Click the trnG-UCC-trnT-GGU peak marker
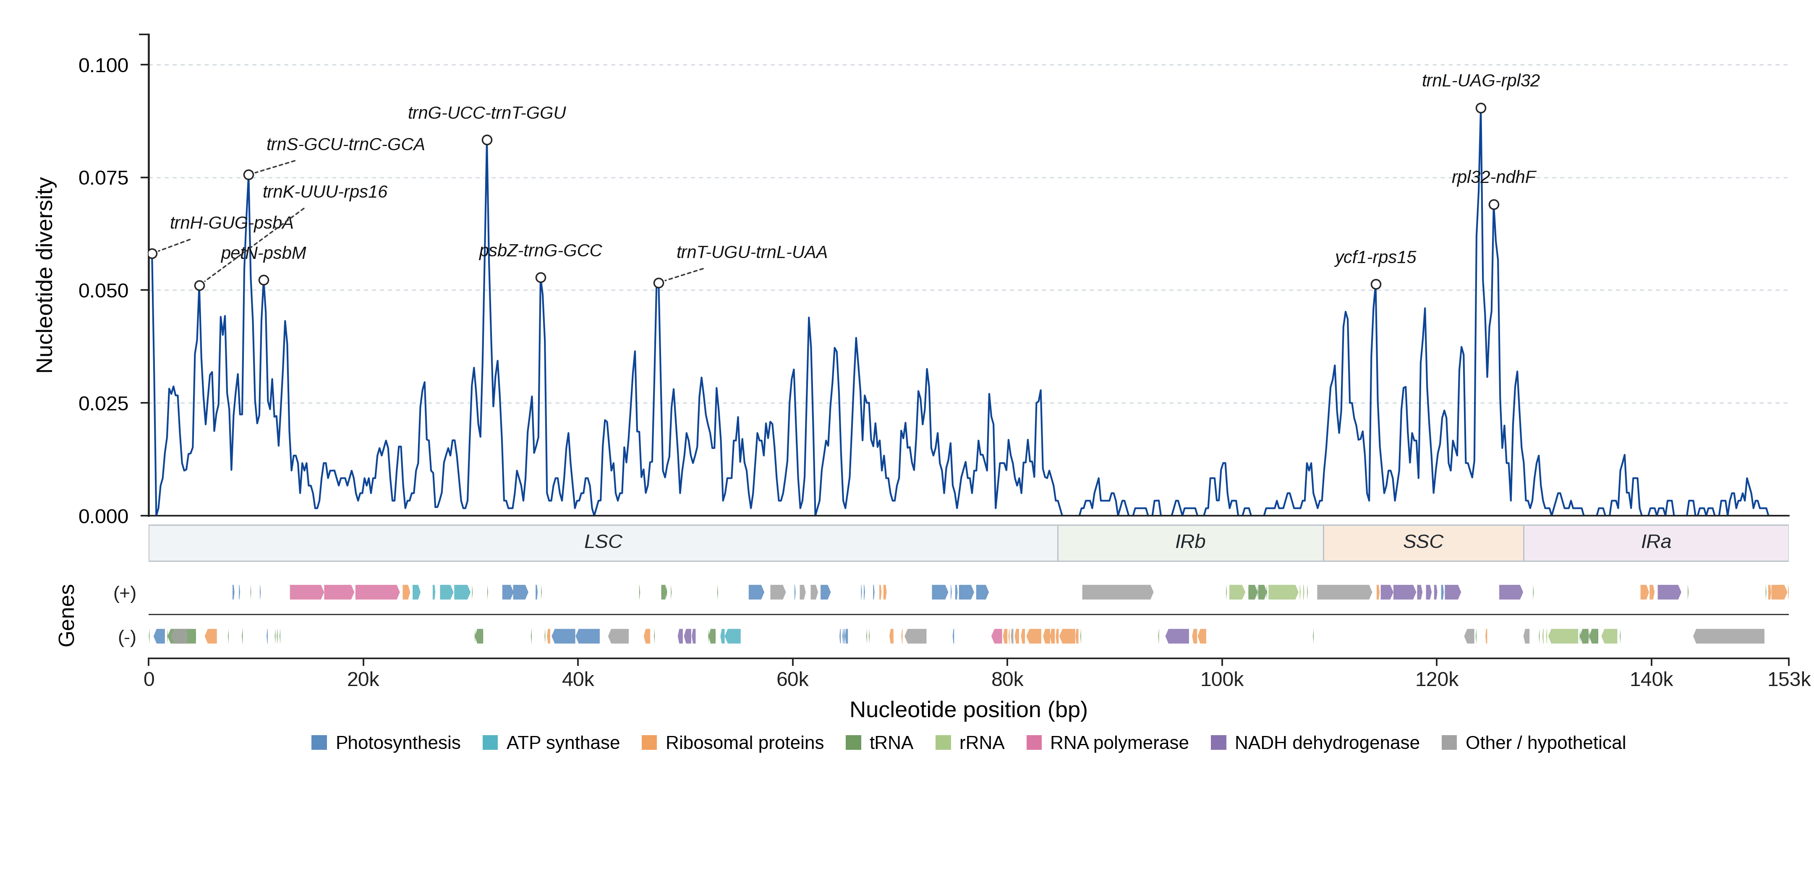1814x882 pixels. (x=486, y=140)
